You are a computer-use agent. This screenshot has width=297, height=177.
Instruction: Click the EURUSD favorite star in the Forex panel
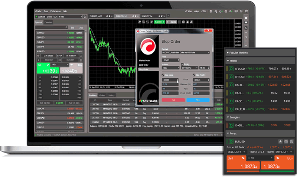280,141
